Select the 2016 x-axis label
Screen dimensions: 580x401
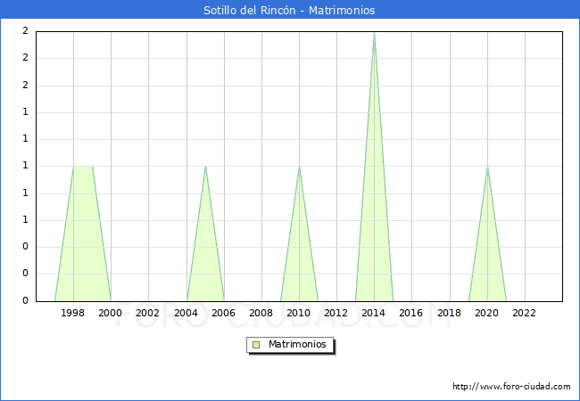click(411, 313)
